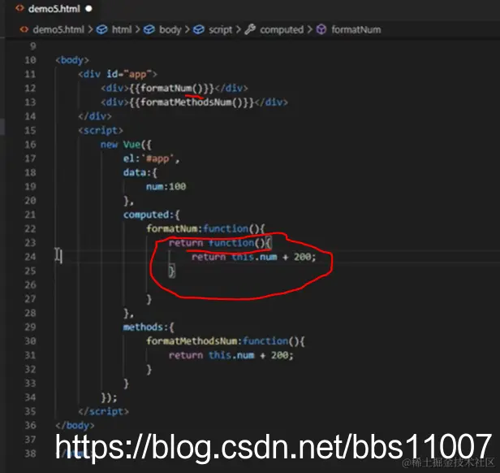Click the closing </script> tag on line 35

tap(103, 411)
